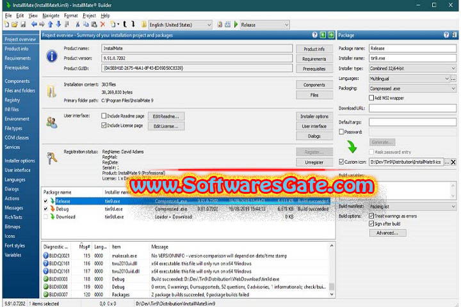Viewport: 461px width, 307px height.
Task: Click the Open project folder icon
Action: coord(14,25)
